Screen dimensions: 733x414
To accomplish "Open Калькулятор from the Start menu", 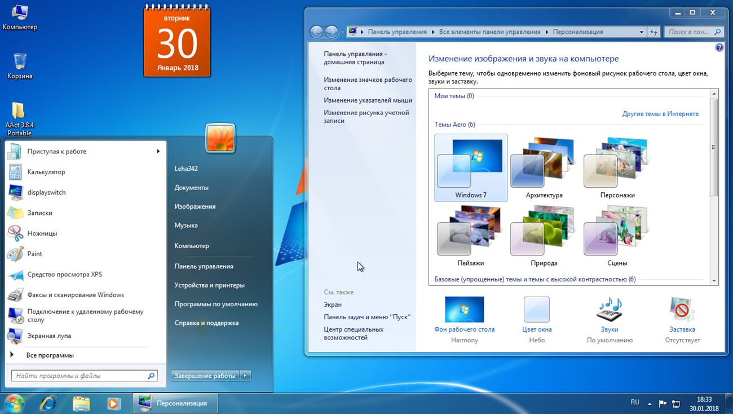I will tap(86, 172).
